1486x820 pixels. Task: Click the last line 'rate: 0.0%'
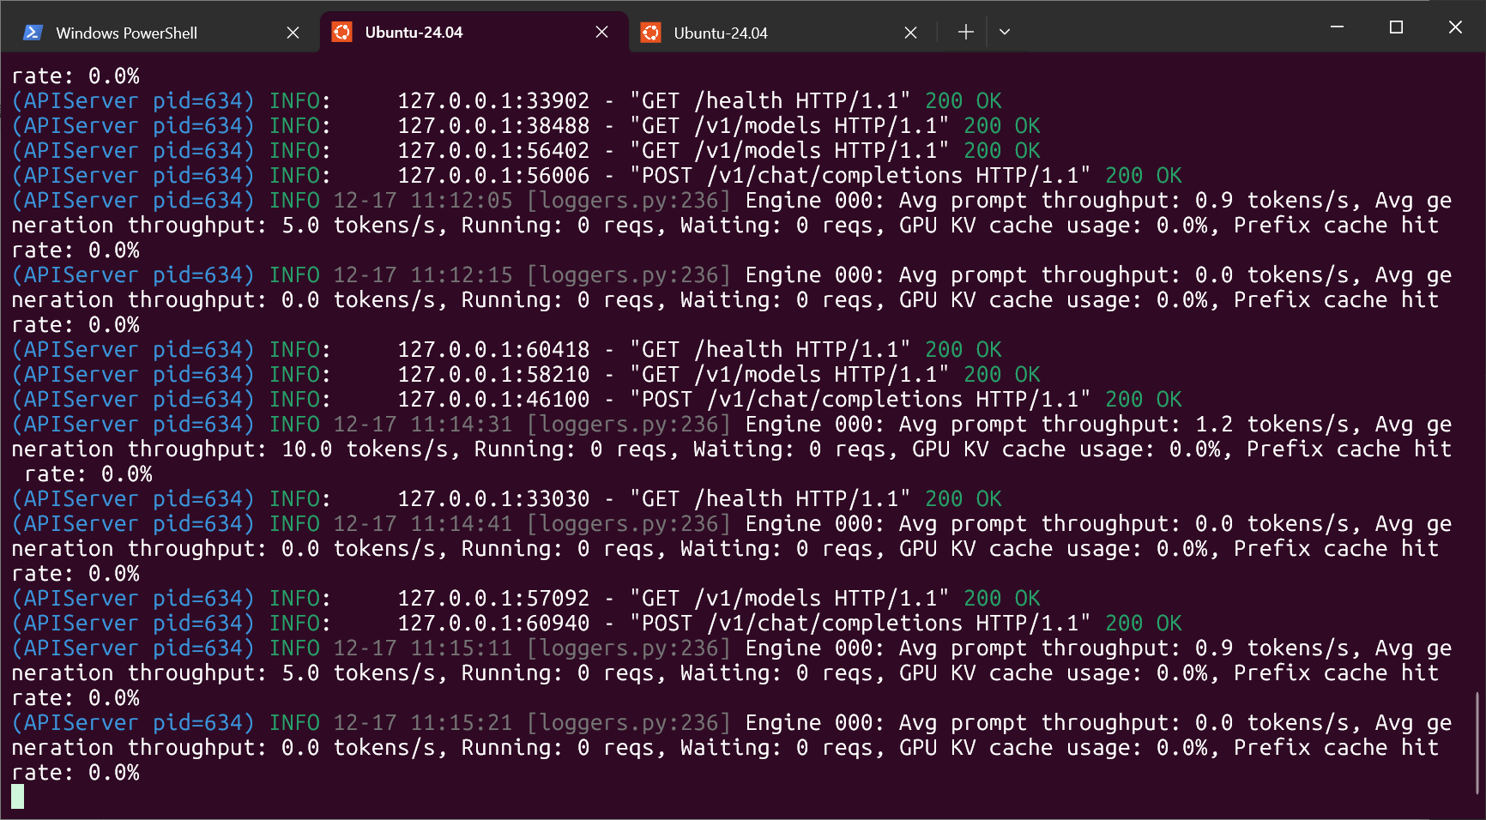click(x=76, y=773)
